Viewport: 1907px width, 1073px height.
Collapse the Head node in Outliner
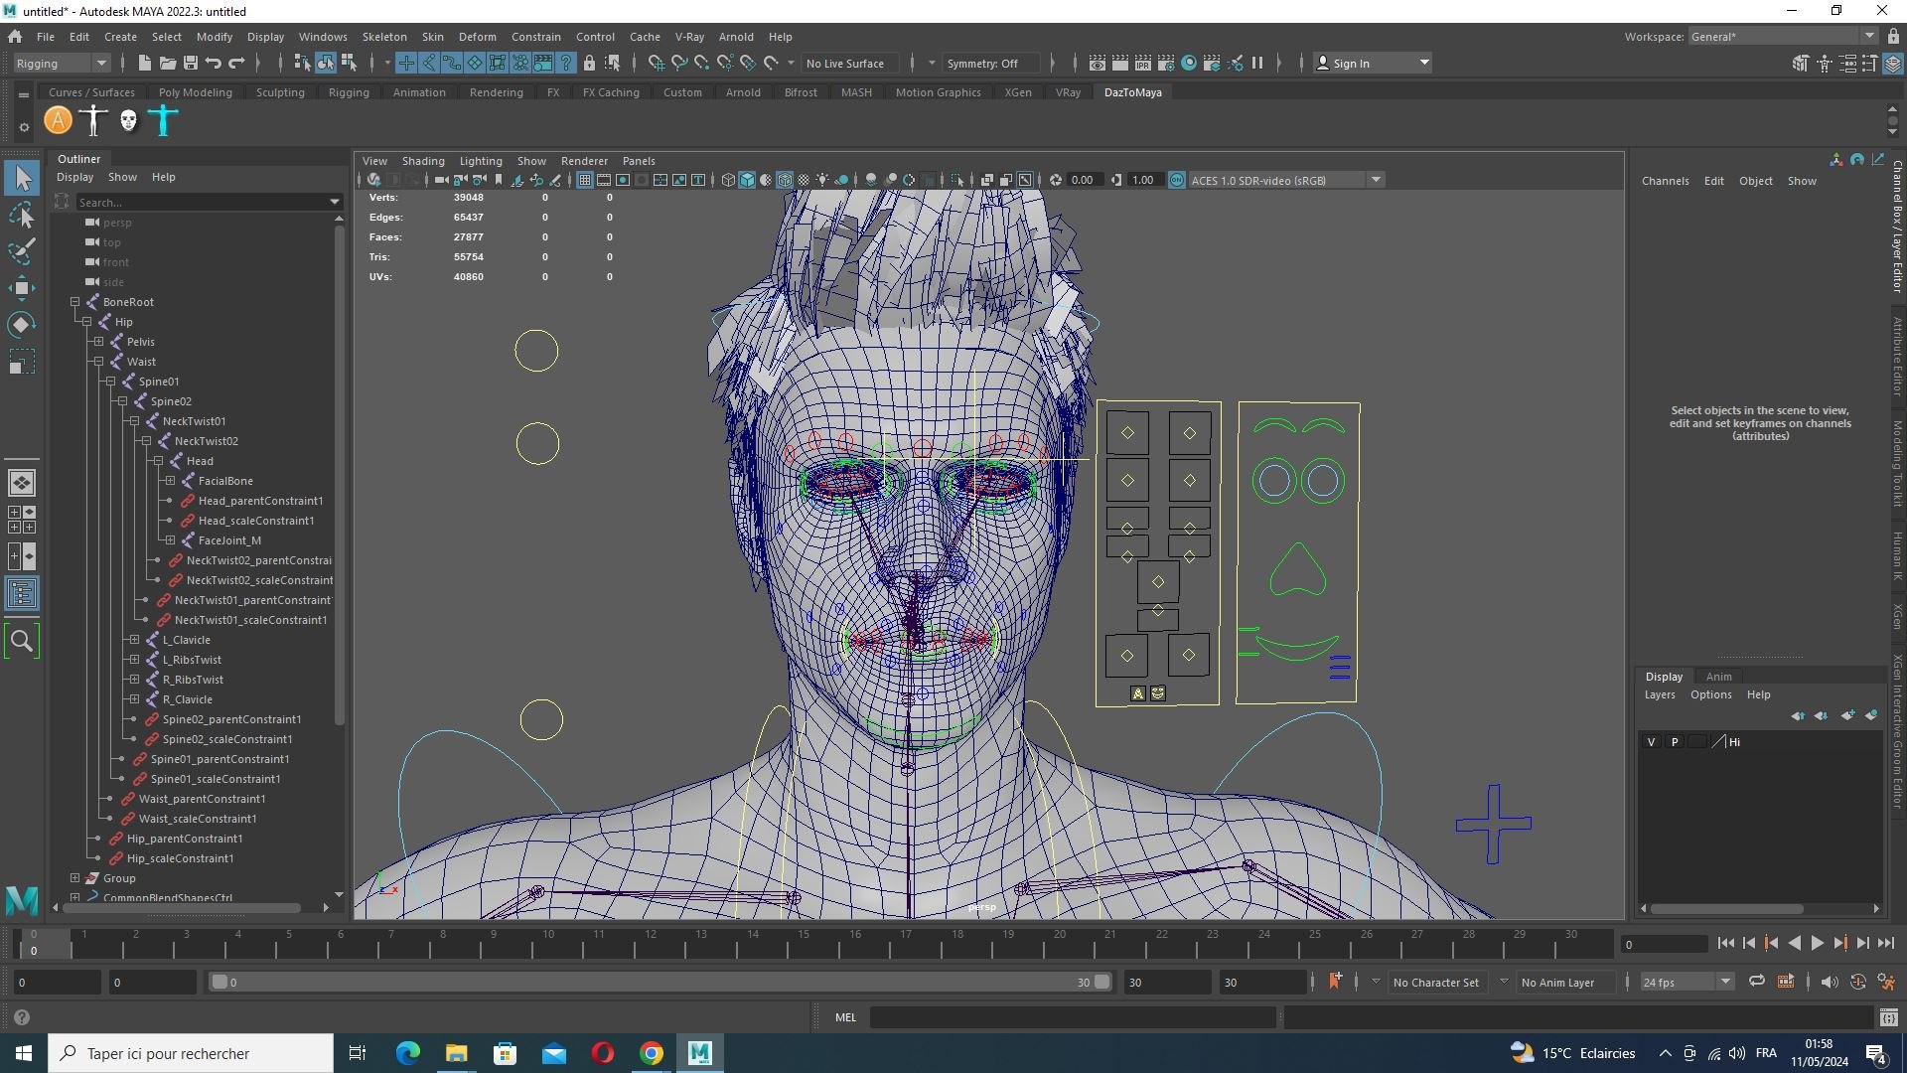pos(158,461)
